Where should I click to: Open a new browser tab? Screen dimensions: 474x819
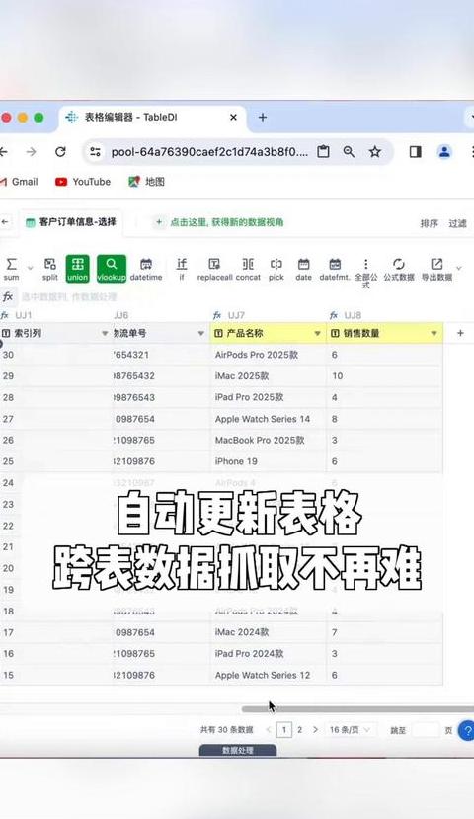coord(263,117)
